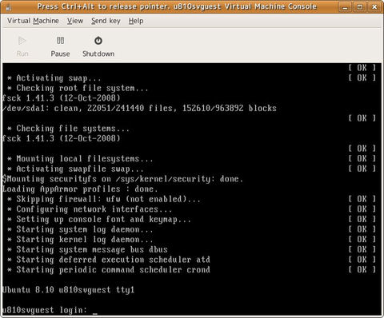Maximize the Virtual Machine Console window
Screen dimensions: 384x318
coord(360,7)
